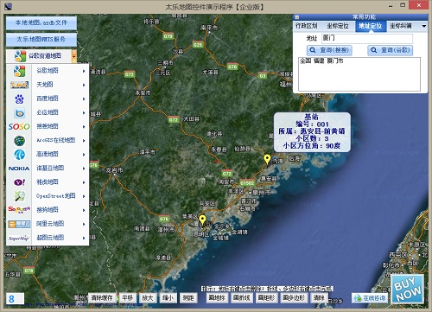Open the tab overflow dropdown arrow in 常用功能 panel

point(424,26)
